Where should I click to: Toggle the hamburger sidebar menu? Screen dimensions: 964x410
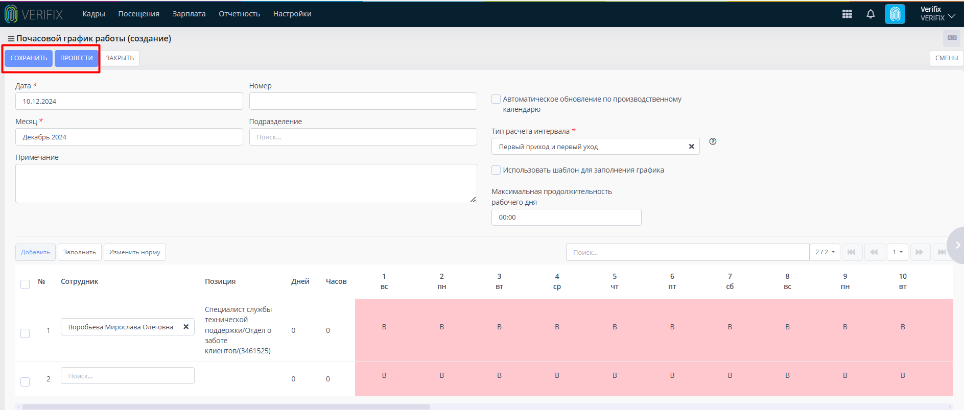point(11,39)
